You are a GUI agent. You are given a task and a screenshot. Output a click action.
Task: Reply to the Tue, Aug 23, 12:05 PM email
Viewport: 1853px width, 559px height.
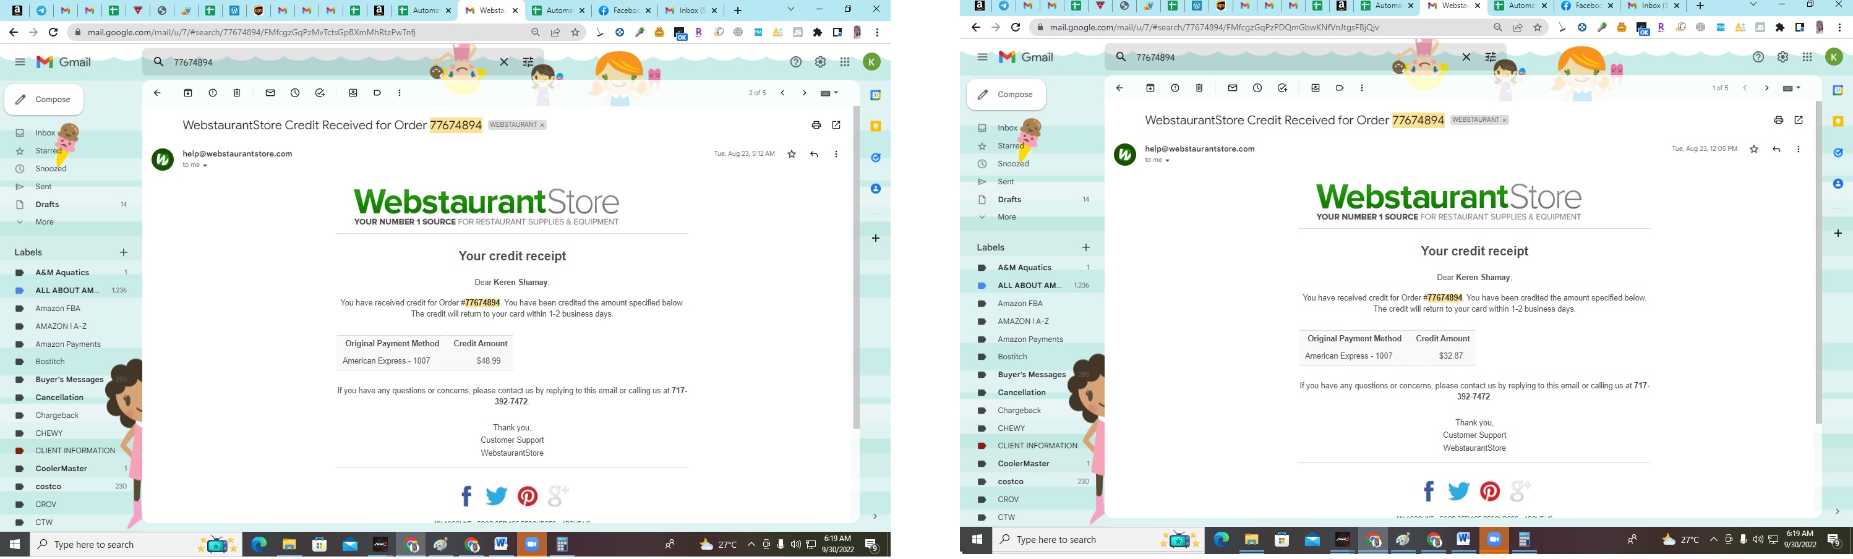click(1776, 149)
